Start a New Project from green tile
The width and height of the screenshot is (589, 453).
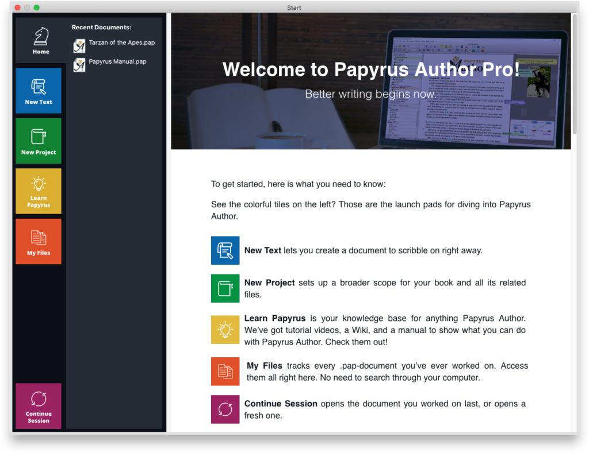39,141
